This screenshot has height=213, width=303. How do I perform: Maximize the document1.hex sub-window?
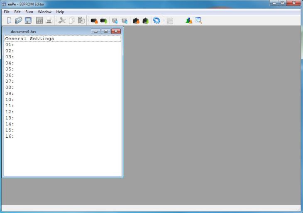(106, 31)
